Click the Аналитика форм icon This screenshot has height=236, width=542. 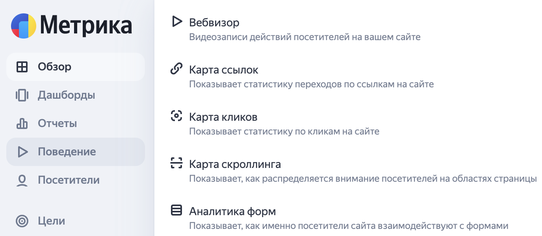click(176, 210)
